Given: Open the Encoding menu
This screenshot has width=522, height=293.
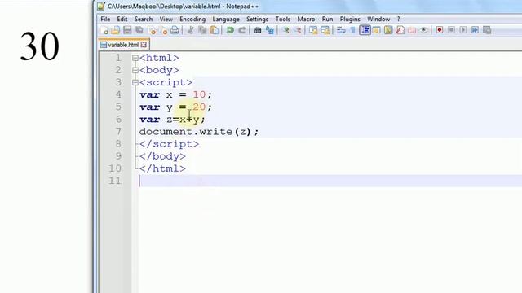Looking at the screenshot, I should (192, 20).
